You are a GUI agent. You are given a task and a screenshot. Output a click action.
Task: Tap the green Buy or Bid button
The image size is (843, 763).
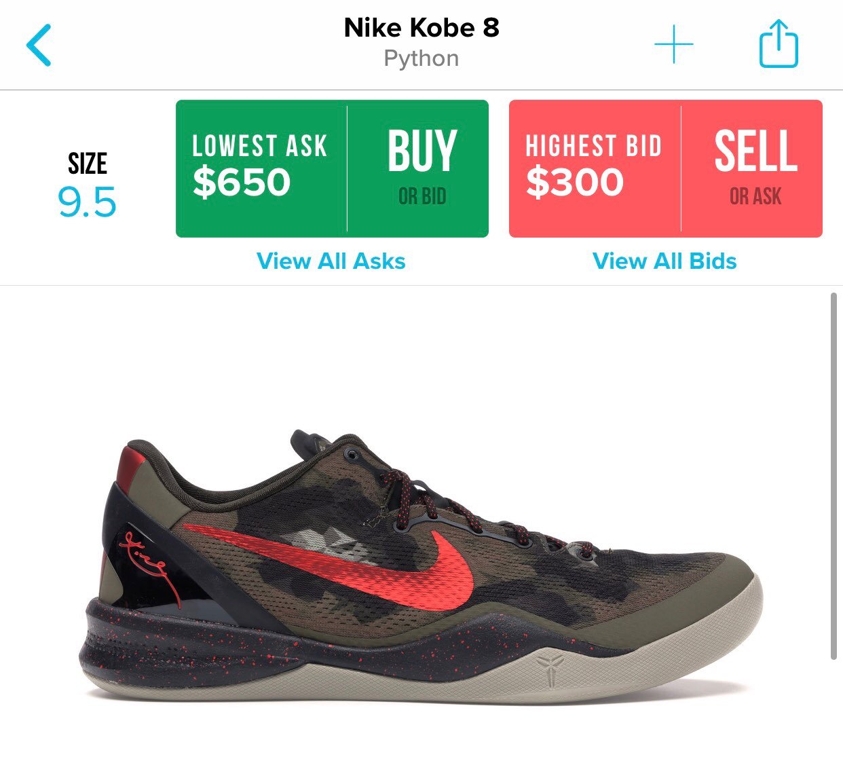tap(419, 168)
